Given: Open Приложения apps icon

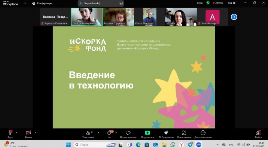Looking at the screenshot, I should 184,132.
